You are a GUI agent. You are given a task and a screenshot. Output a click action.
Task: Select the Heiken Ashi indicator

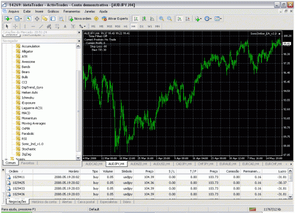30,92
